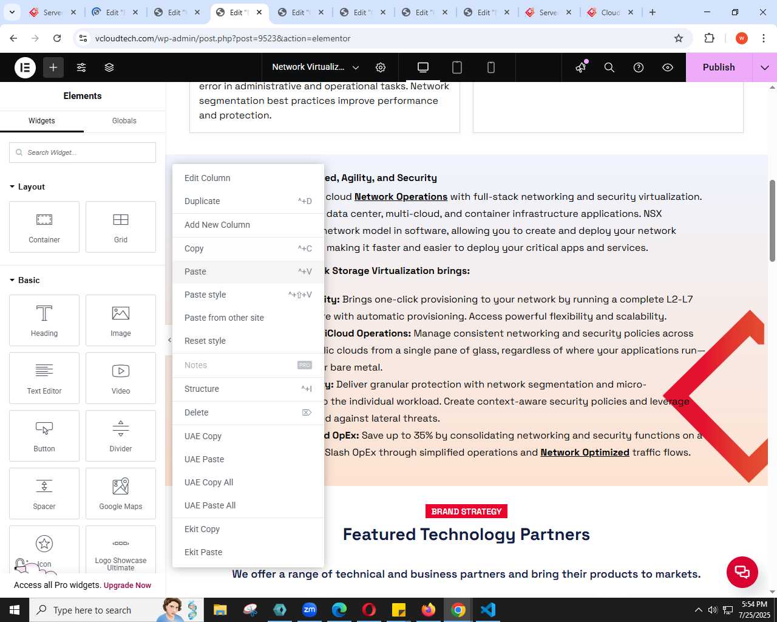
Task: Select the Logo Showcase Ultimate widget
Action: click(x=121, y=550)
